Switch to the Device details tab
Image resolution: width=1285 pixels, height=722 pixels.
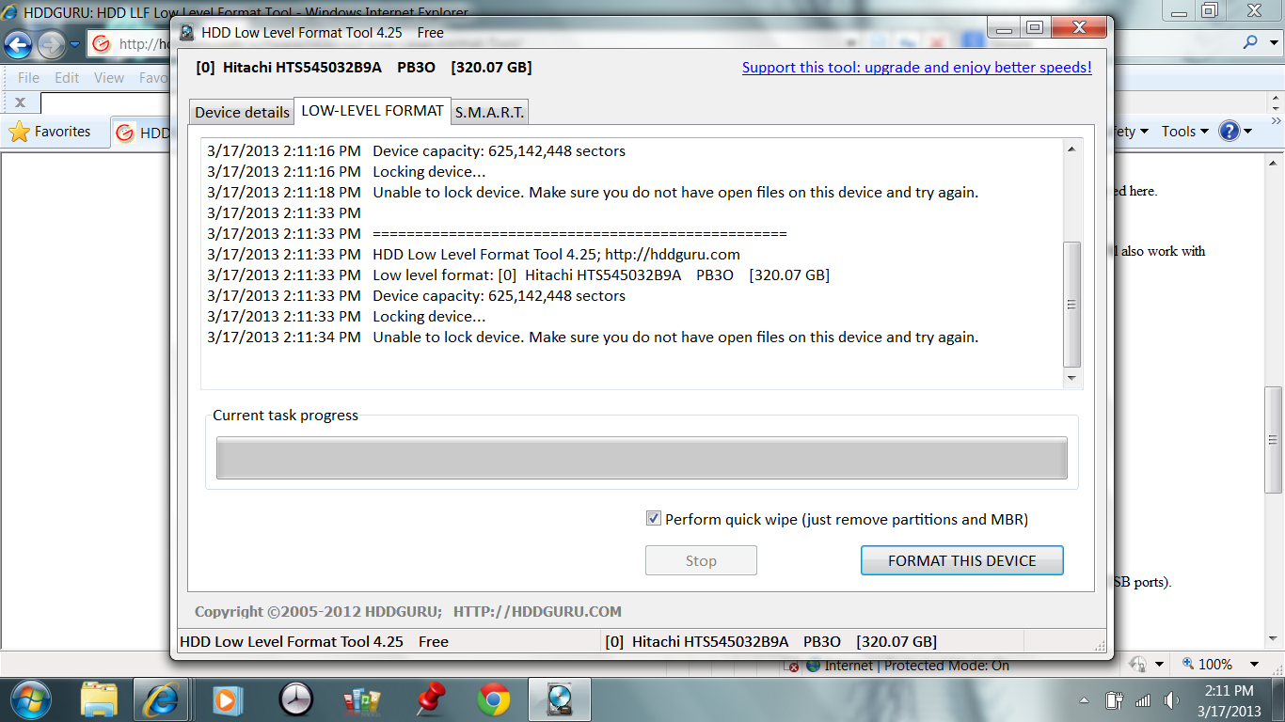coord(242,112)
